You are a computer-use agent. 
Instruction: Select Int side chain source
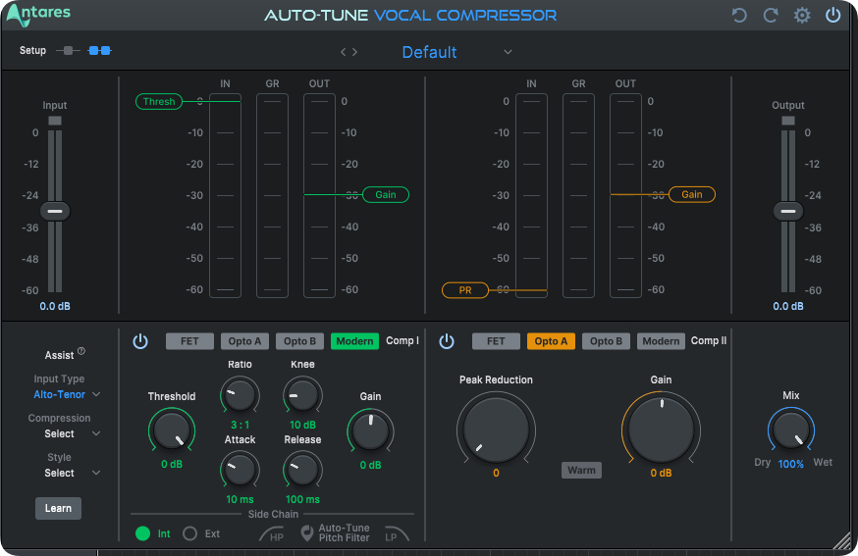pyautogui.click(x=142, y=533)
